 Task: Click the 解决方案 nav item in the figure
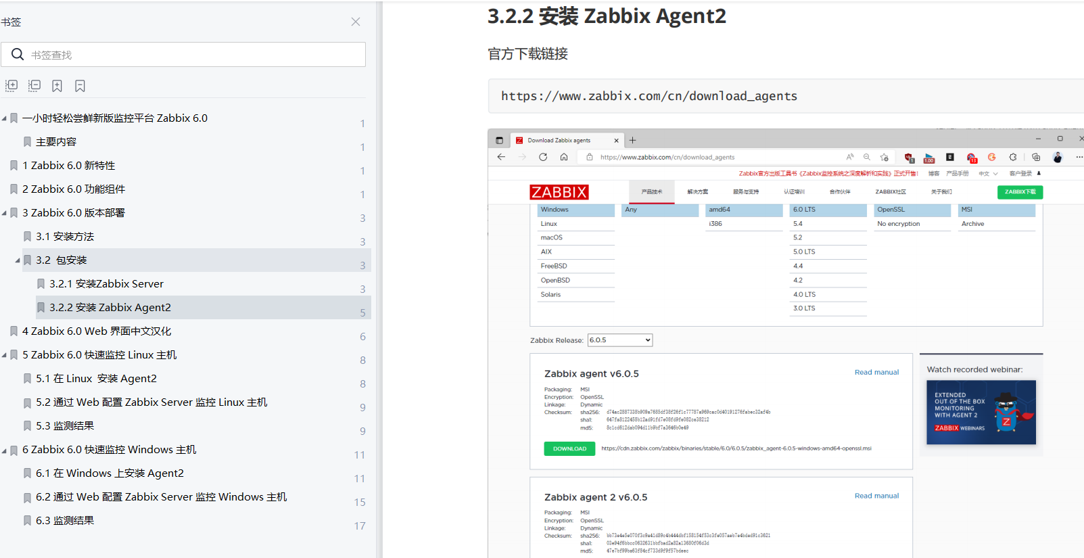(x=698, y=192)
